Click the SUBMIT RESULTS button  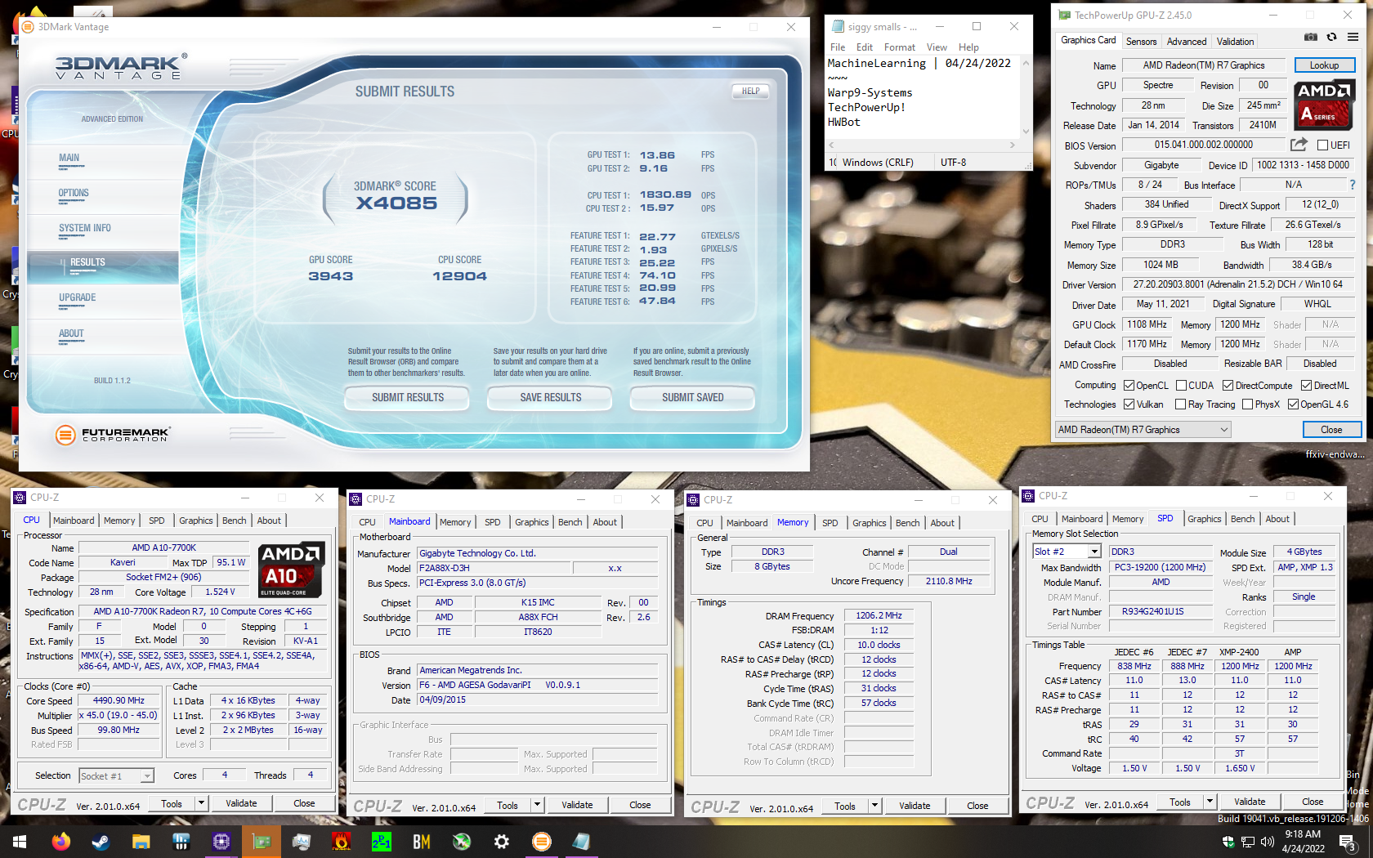[x=408, y=398]
